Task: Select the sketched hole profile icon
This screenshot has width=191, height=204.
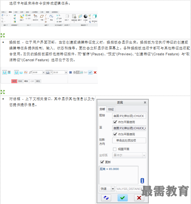Action: (26, 72)
